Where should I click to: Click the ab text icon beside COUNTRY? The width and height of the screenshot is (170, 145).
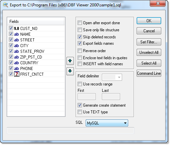click(x=16, y=63)
